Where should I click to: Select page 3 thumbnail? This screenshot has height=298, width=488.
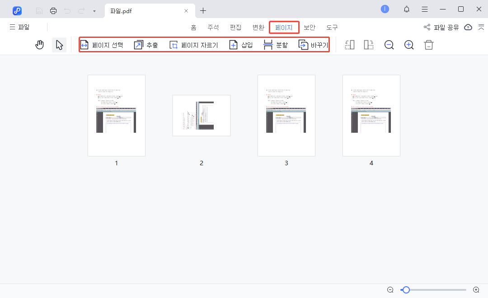[x=286, y=116]
